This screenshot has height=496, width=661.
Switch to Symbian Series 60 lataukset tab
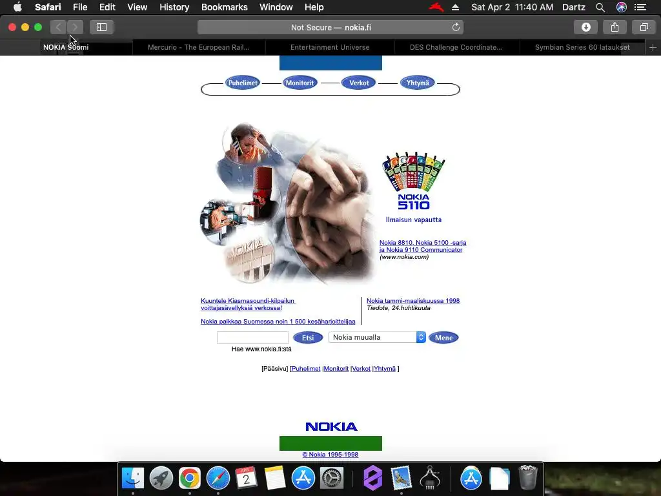coord(582,47)
